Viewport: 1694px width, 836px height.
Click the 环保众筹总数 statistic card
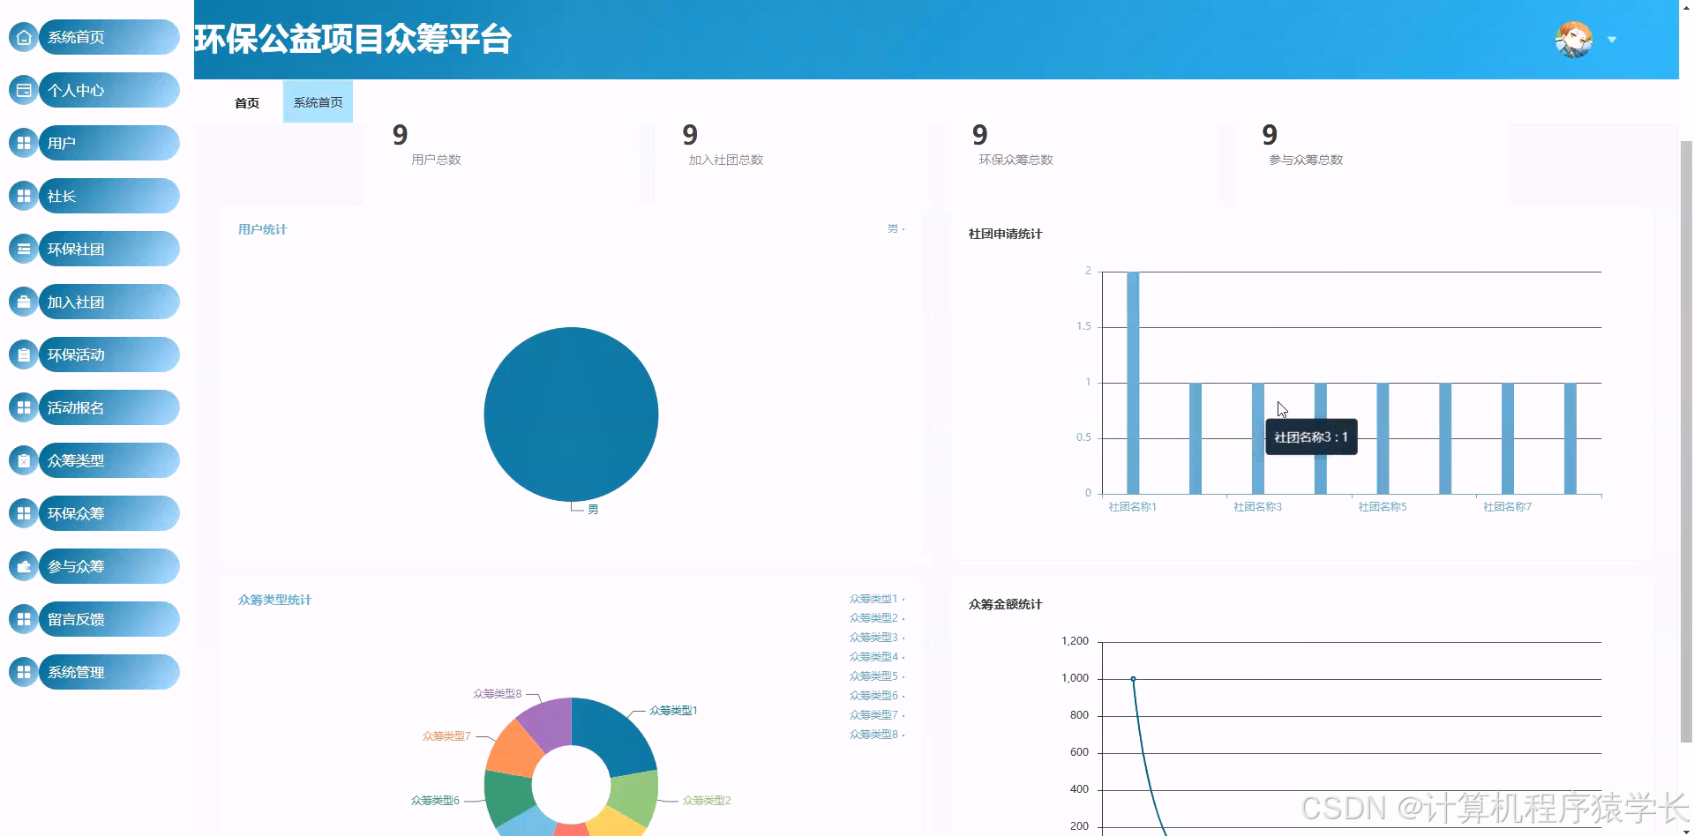1081,163
